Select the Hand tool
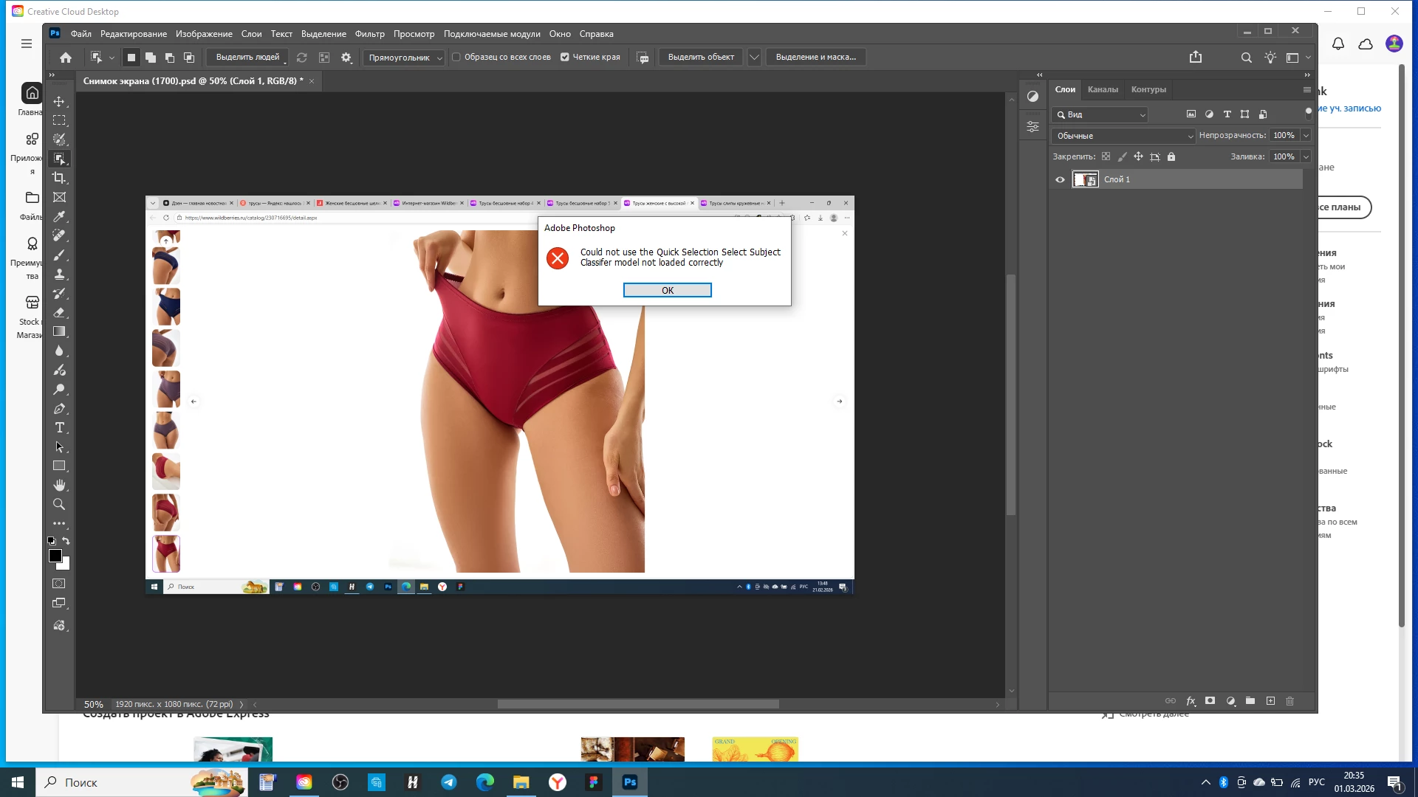 click(x=59, y=486)
